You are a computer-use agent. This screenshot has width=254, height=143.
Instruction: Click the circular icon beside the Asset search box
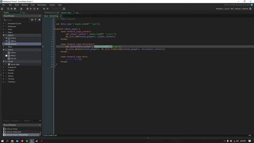point(32,19)
